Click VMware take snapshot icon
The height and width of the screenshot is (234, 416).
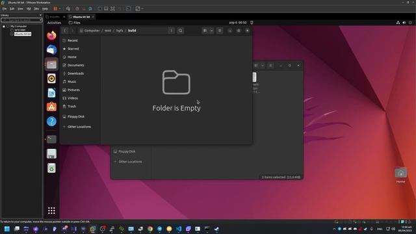77,8
